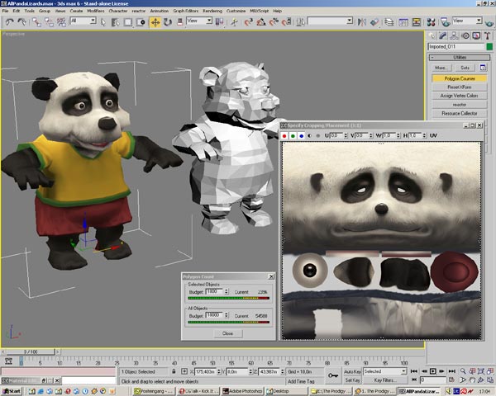The height and width of the screenshot is (396, 496).
Task: Activate the Select and Move tool
Action: click(x=155, y=21)
